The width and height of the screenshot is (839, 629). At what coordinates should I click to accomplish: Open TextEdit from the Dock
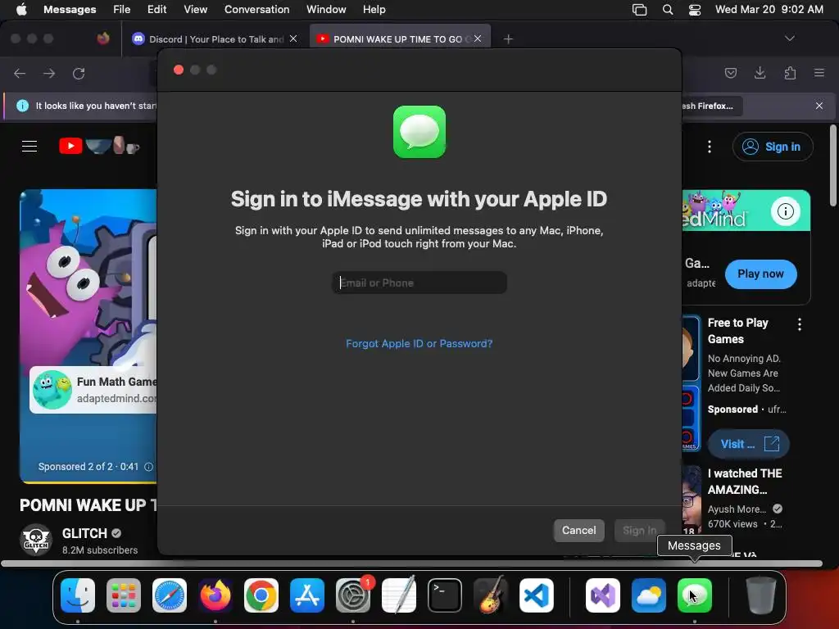pos(399,595)
